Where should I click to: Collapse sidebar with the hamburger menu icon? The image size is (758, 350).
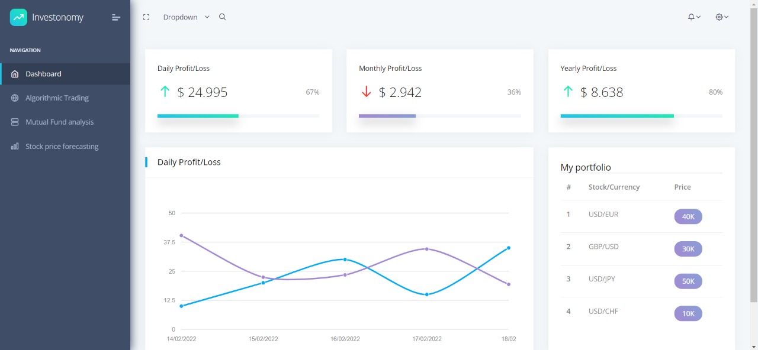(116, 18)
